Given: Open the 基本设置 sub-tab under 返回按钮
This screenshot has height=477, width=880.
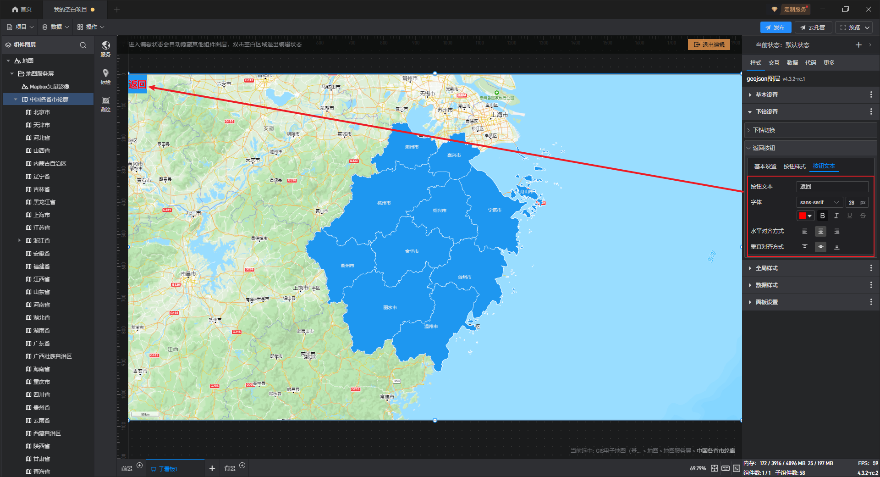Looking at the screenshot, I should tap(765, 166).
